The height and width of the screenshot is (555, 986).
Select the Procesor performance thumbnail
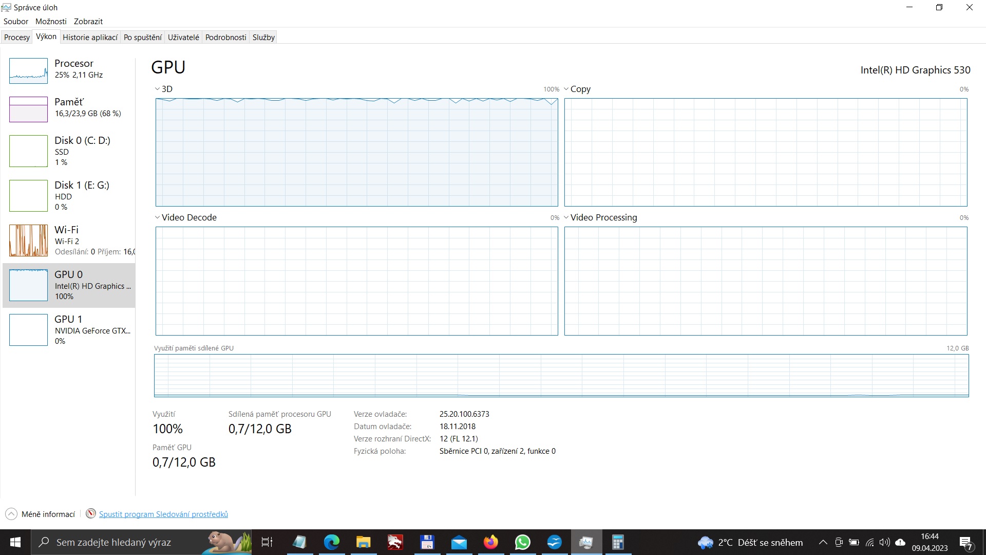(x=29, y=71)
